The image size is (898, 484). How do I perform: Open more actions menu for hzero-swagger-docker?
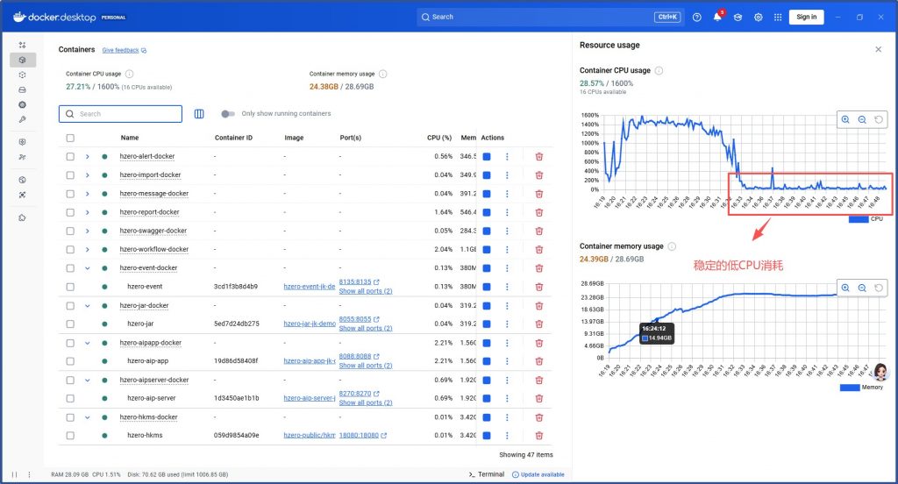[x=507, y=231]
